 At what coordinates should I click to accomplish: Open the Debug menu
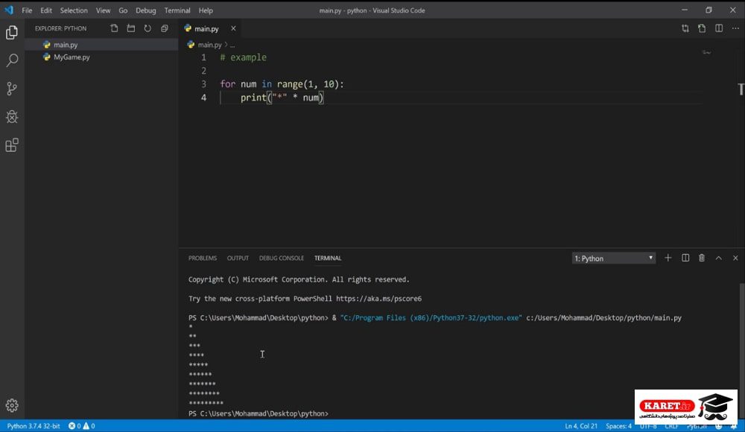point(146,10)
